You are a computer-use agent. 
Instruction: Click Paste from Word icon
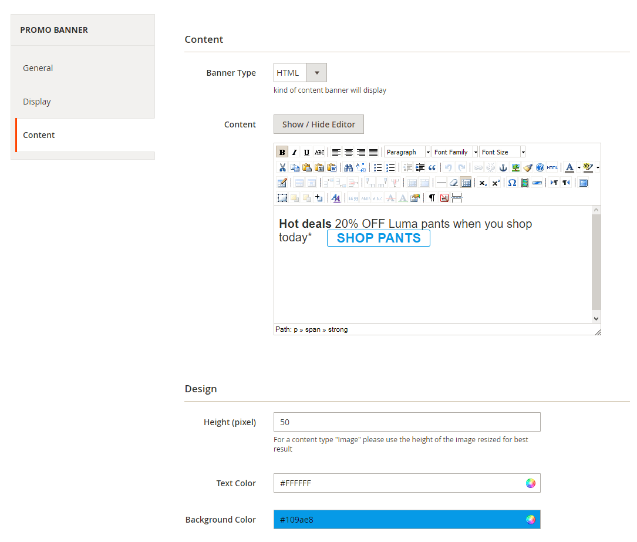tap(332, 167)
